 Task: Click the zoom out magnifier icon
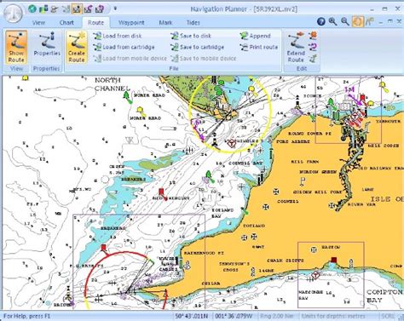345,21
